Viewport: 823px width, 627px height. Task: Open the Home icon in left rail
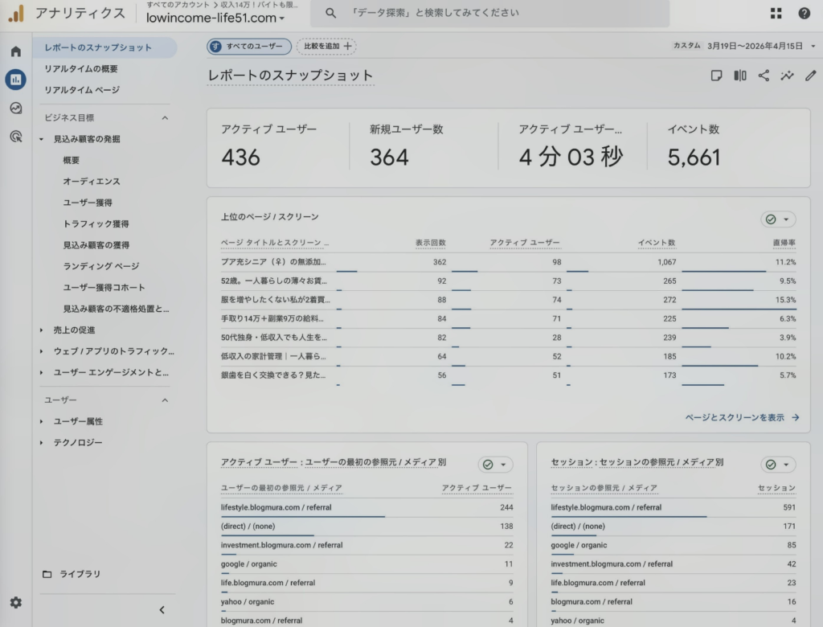coord(15,51)
